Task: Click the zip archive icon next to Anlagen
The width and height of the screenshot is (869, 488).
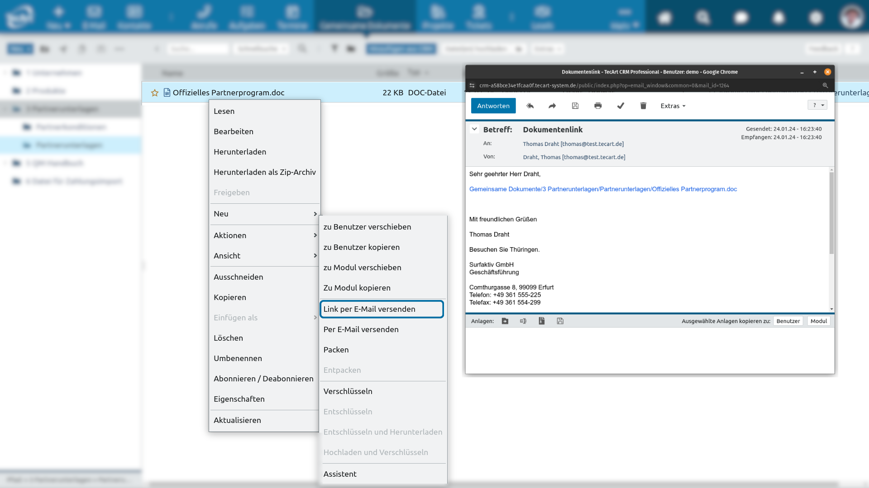Action: coord(541,321)
